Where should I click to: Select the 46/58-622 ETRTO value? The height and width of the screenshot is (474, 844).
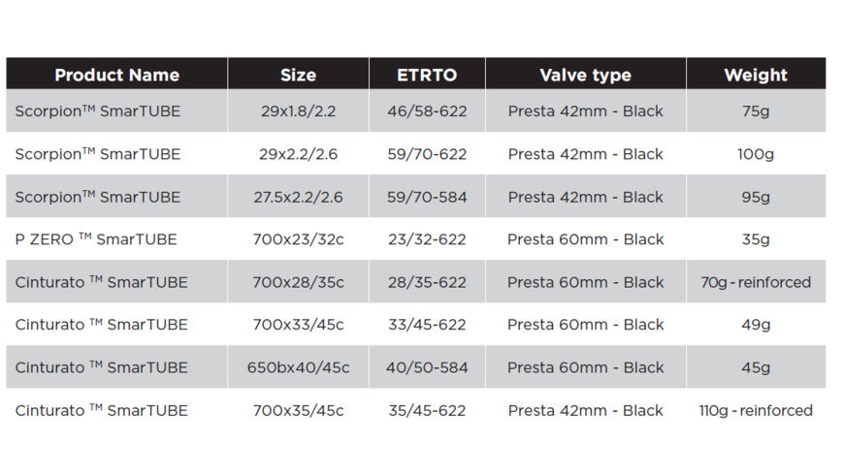tap(427, 111)
